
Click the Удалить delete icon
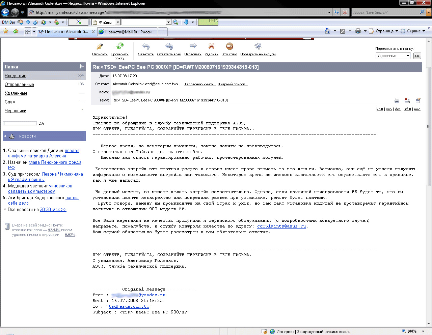click(211, 46)
